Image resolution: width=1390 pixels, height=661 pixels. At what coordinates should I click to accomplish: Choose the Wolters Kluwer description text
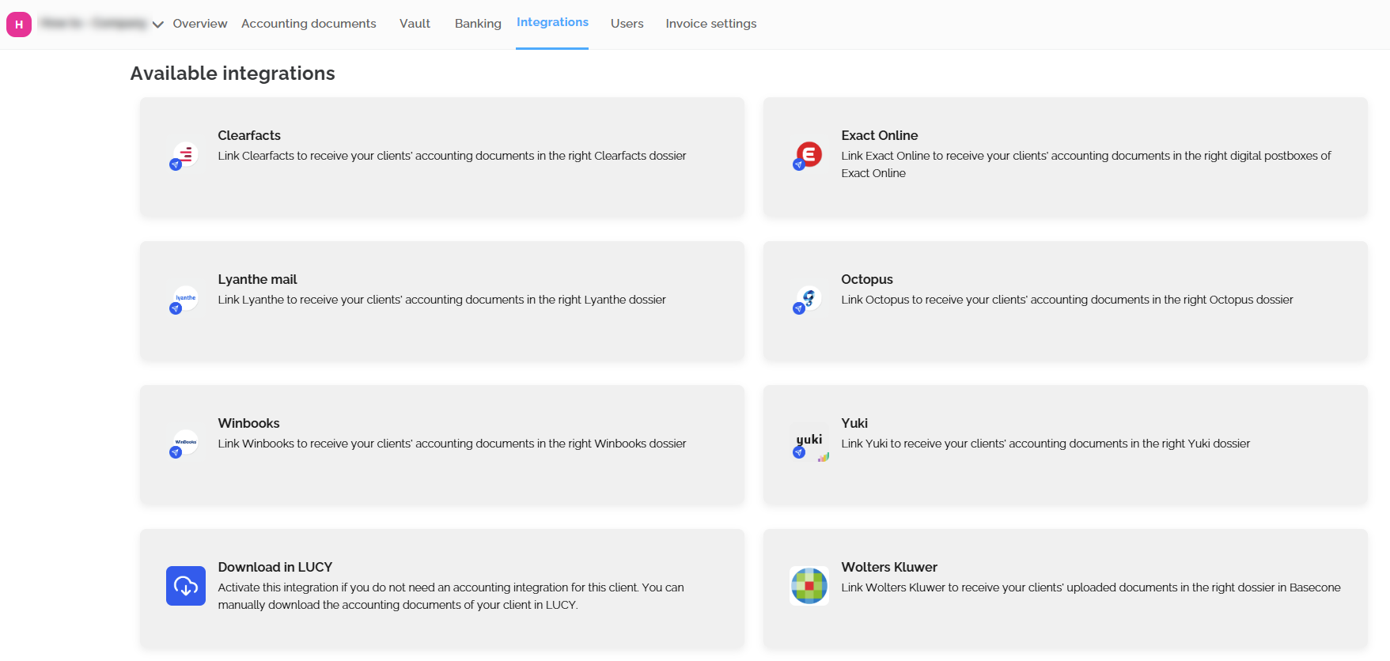click(1090, 587)
